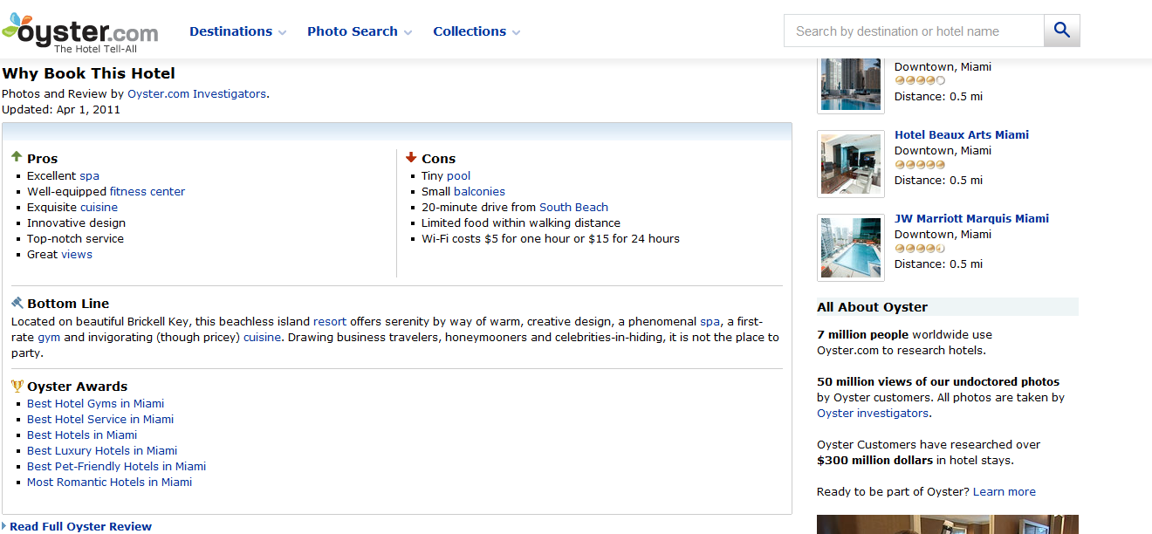Click the Top-notch service text
Viewport: 1152px width, 534px height.
[75, 238]
